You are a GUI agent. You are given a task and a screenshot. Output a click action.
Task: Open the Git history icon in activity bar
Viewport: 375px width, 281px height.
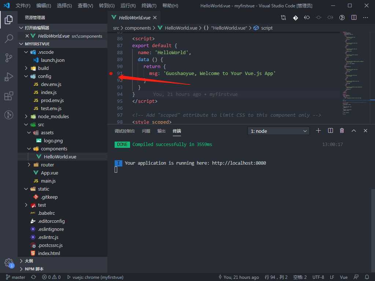point(9,115)
